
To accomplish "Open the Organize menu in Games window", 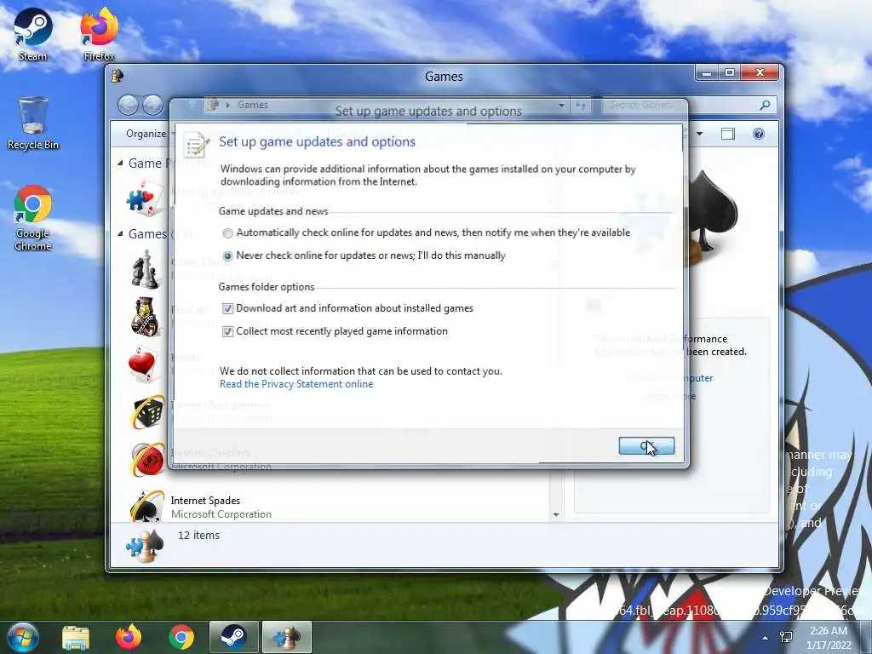I will [x=146, y=134].
